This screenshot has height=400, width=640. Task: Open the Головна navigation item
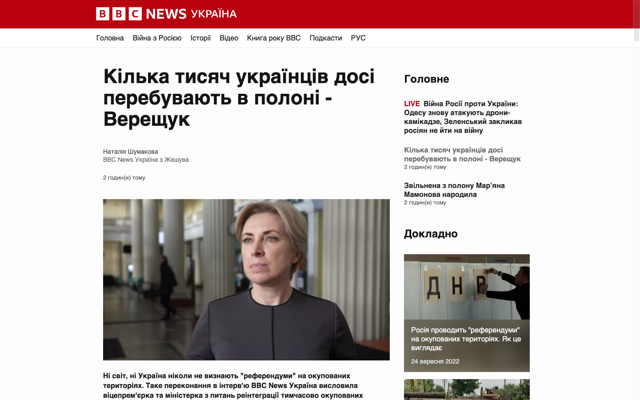(110, 38)
